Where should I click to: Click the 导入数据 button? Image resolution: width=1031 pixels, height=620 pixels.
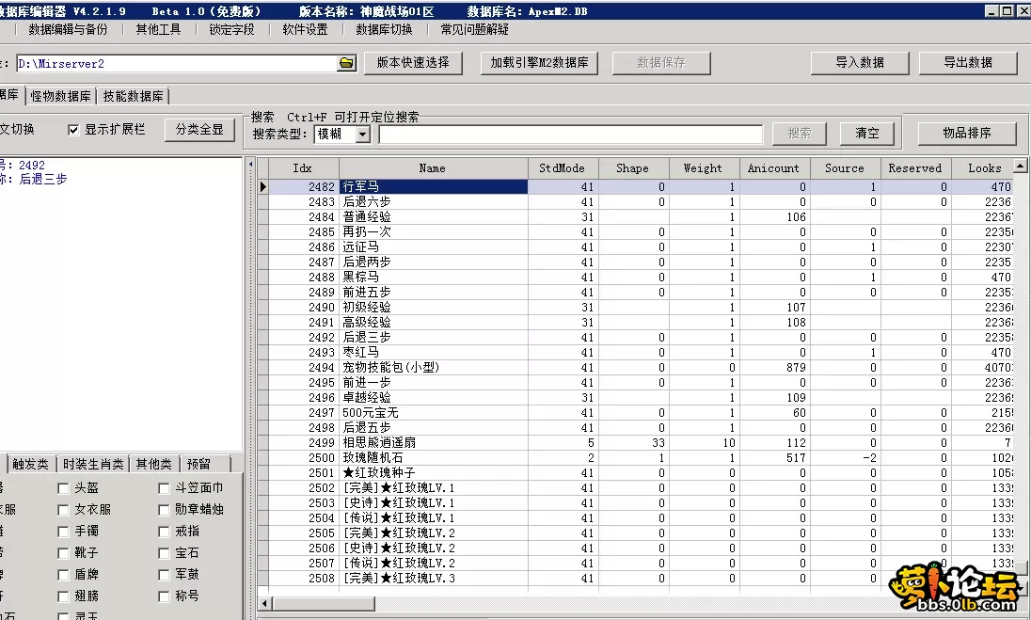tap(859, 62)
